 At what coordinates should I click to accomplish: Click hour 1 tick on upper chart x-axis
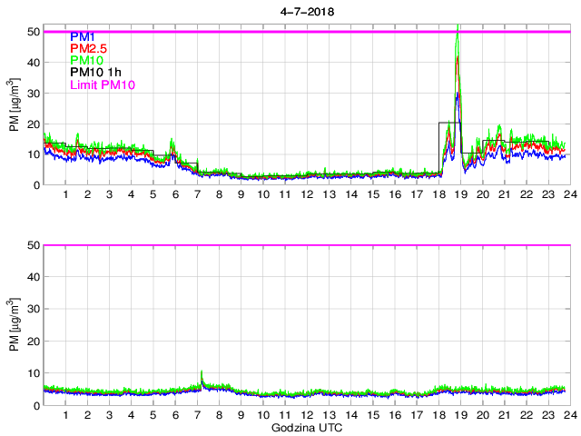click(x=65, y=194)
